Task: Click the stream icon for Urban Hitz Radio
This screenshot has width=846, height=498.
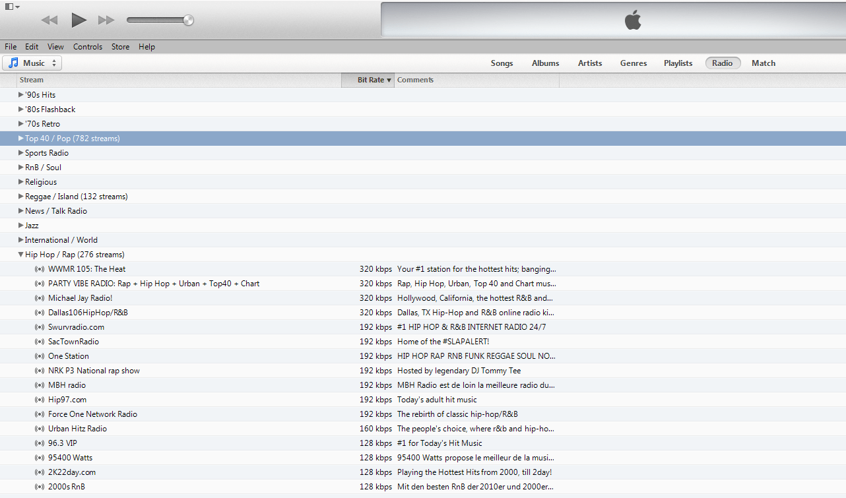Action: [x=40, y=429]
